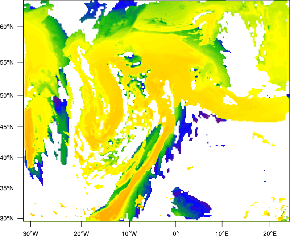Click the 20°W longitude label
Viewport: 290px width, 236px height.
pyautogui.click(x=81, y=233)
